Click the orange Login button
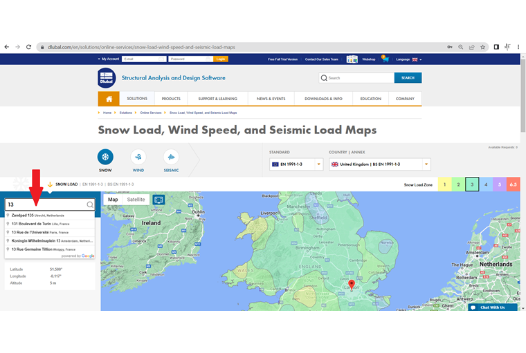 pyautogui.click(x=221, y=59)
